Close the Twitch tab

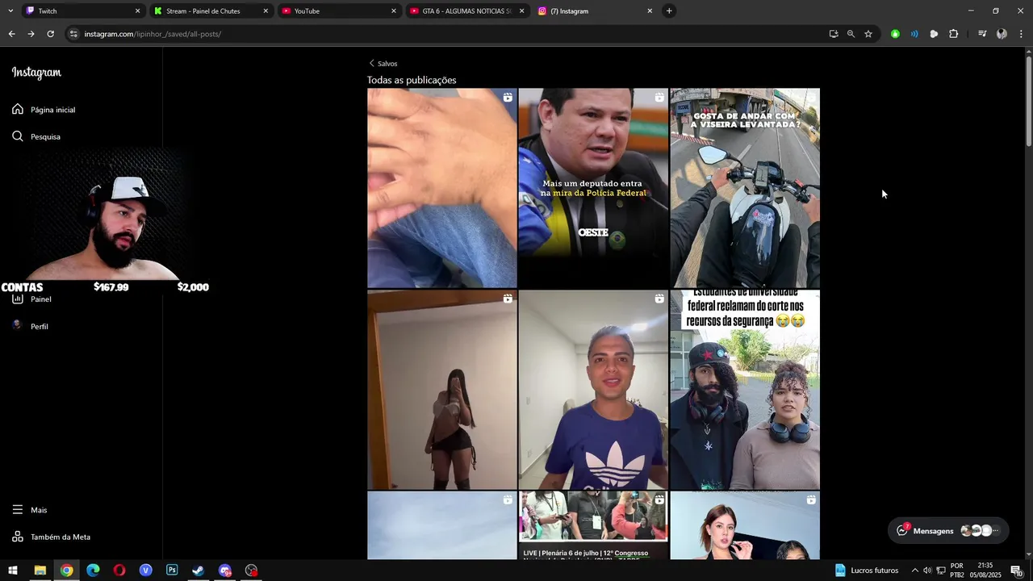point(137,11)
